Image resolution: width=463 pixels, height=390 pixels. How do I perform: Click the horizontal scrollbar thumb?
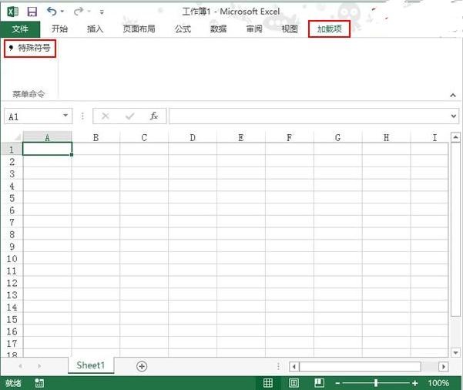(x=360, y=366)
